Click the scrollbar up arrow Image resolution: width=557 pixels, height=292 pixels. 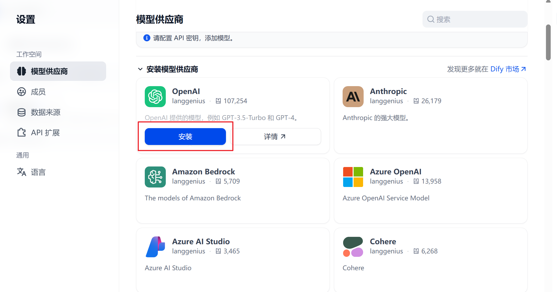tap(548, 1)
